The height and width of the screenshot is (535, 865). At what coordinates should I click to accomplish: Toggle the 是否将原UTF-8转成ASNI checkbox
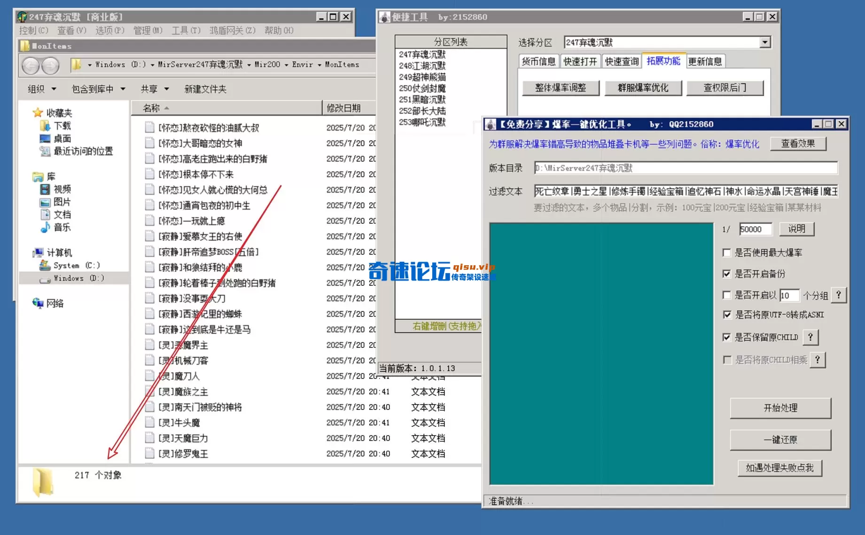(x=726, y=315)
